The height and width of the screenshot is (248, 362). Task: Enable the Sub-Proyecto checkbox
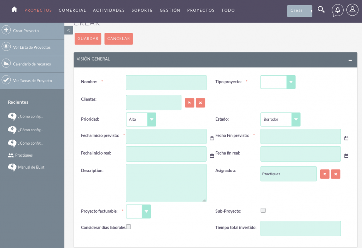coord(263,210)
